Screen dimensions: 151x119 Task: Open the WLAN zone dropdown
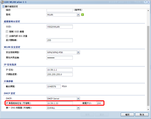coord(78,15)
